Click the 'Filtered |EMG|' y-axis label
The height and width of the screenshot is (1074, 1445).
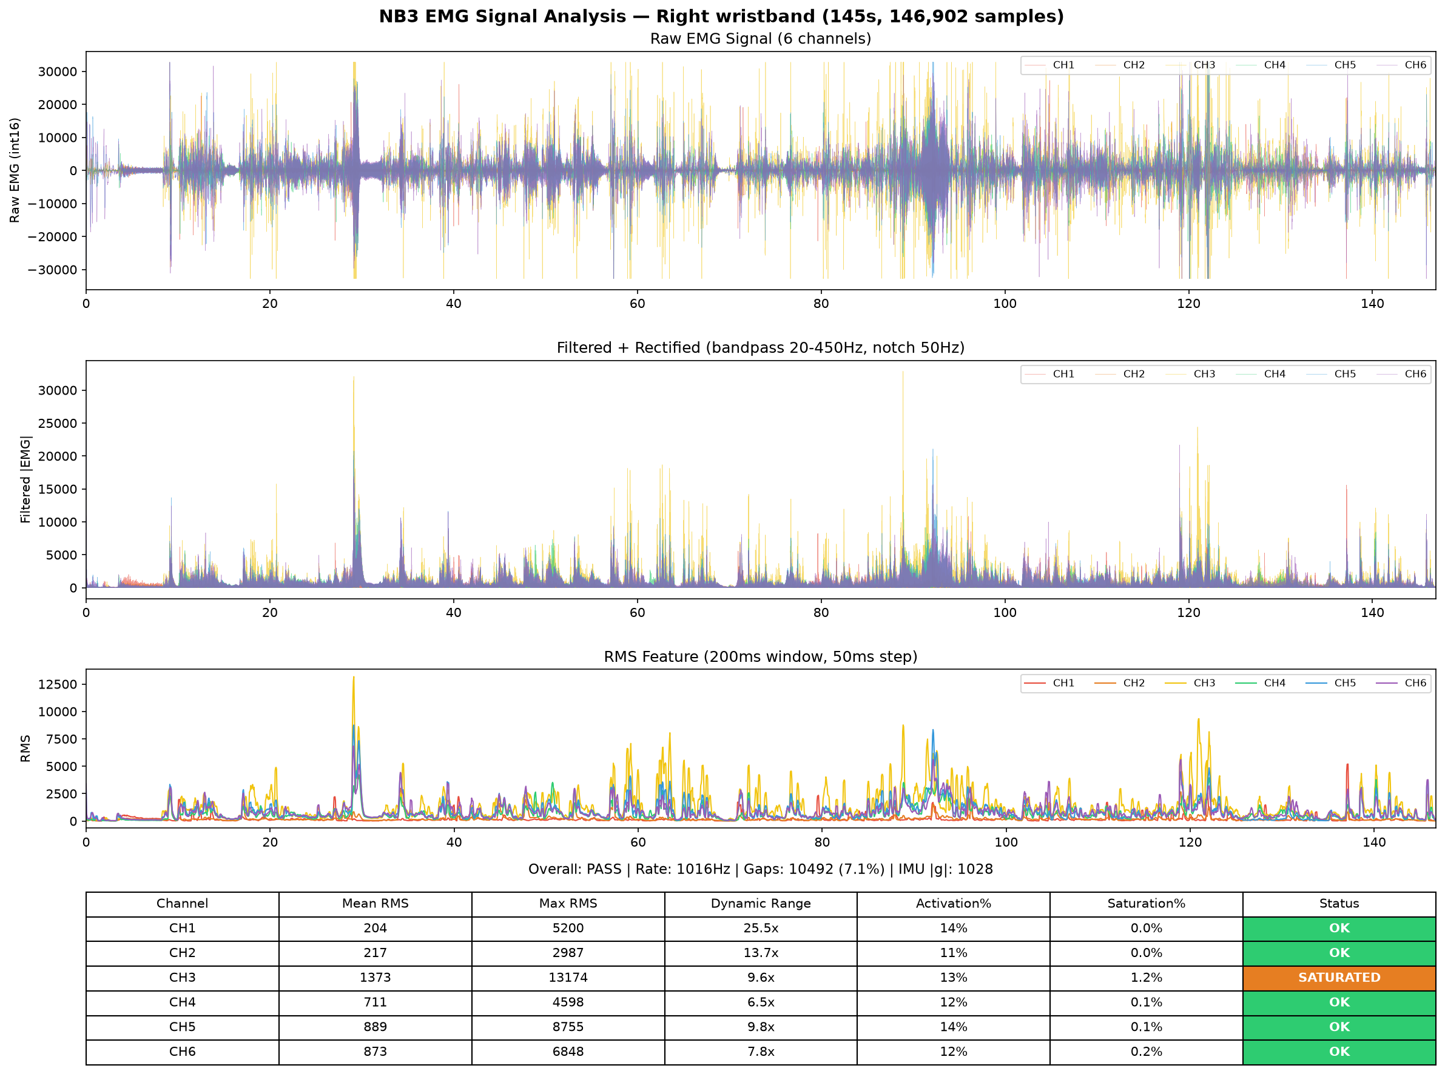click(x=25, y=479)
